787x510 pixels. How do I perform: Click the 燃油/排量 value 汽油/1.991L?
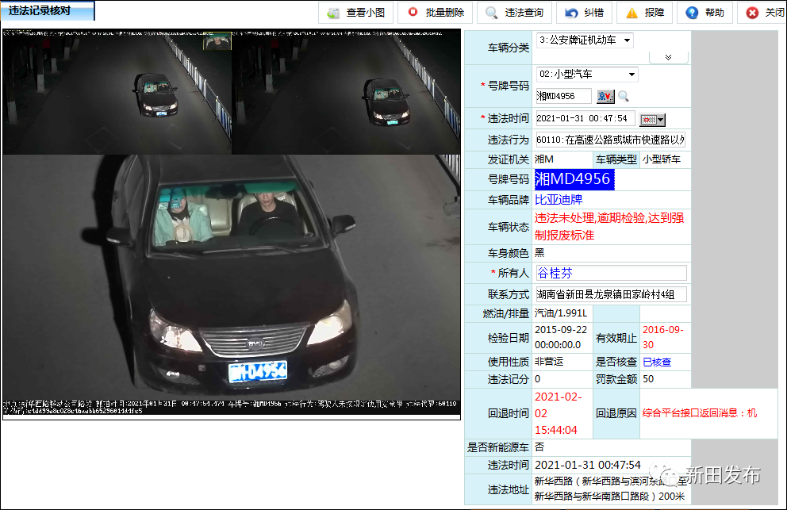coord(561,313)
